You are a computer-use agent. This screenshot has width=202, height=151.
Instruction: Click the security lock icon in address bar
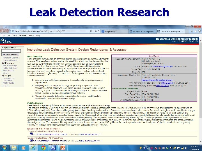pos(96,31)
